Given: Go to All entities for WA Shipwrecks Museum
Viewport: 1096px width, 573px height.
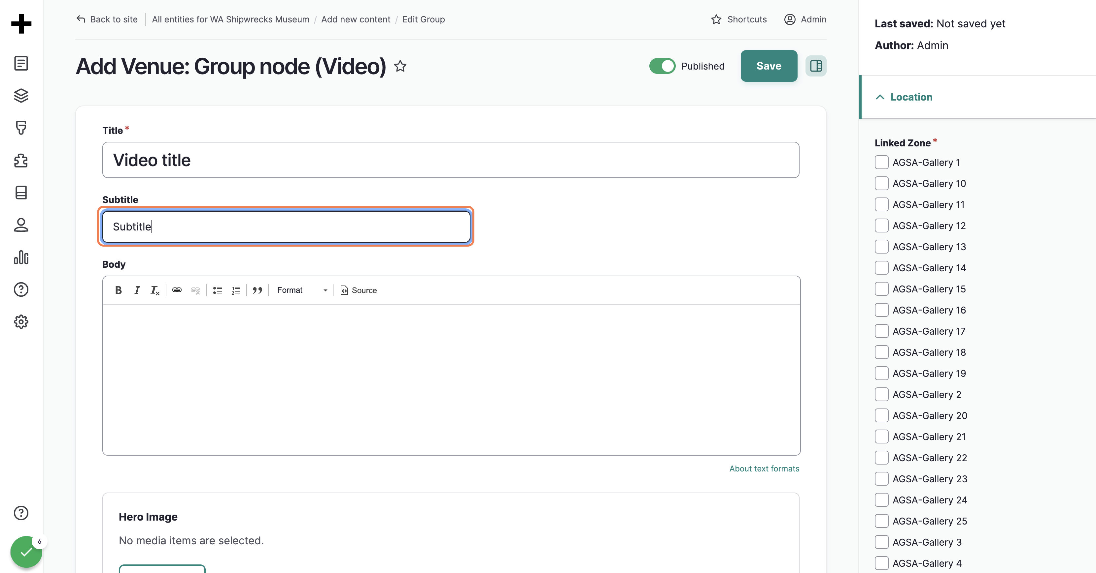Looking at the screenshot, I should [231, 19].
